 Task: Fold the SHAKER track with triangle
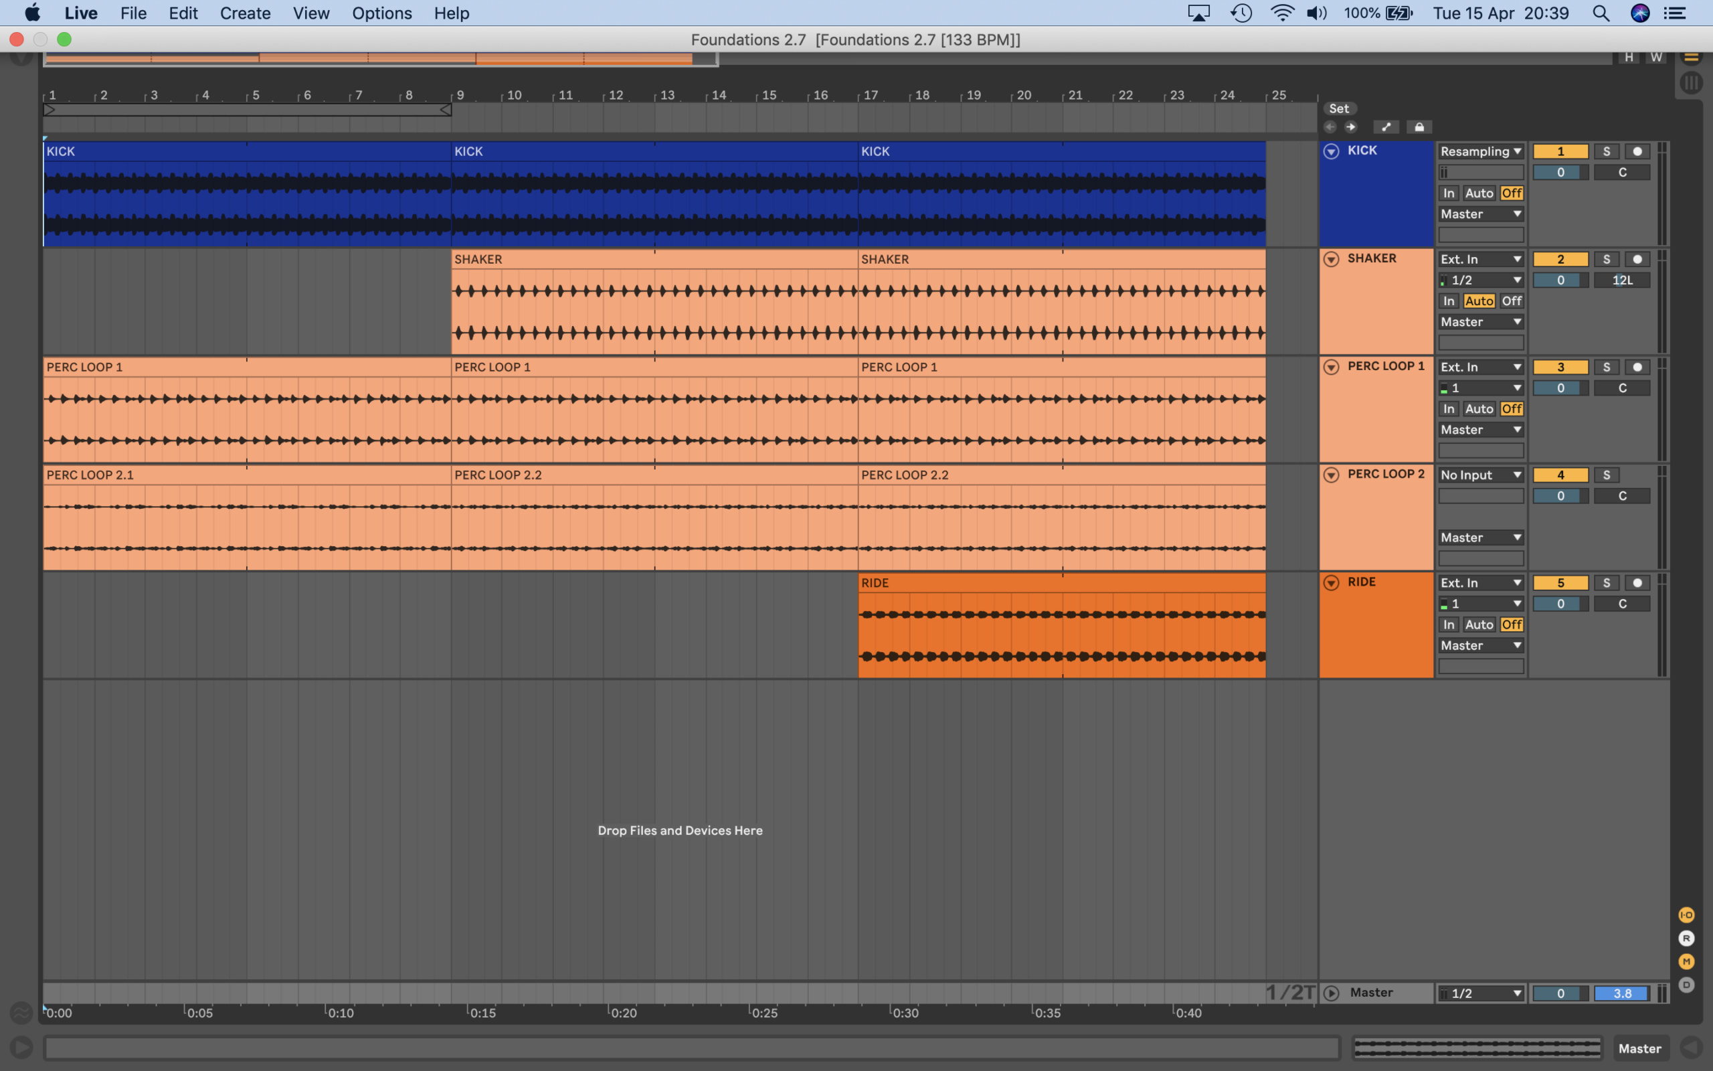click(x=1331, y=259)
